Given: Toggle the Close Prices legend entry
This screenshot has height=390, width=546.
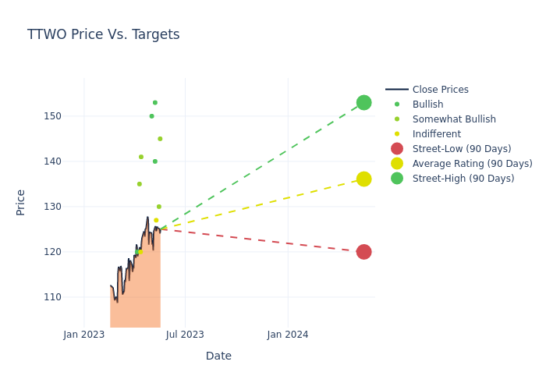Looking at the screenshot, I should click(440, 90).
